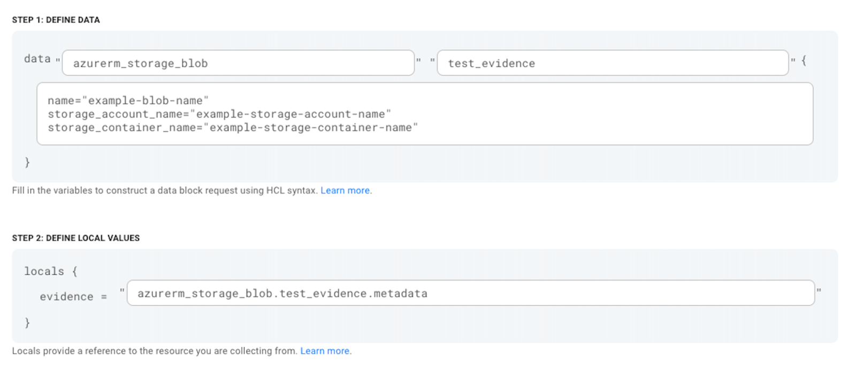
Task: Open Learn more link about HCL syntax
Action: [x=345, y=190]
